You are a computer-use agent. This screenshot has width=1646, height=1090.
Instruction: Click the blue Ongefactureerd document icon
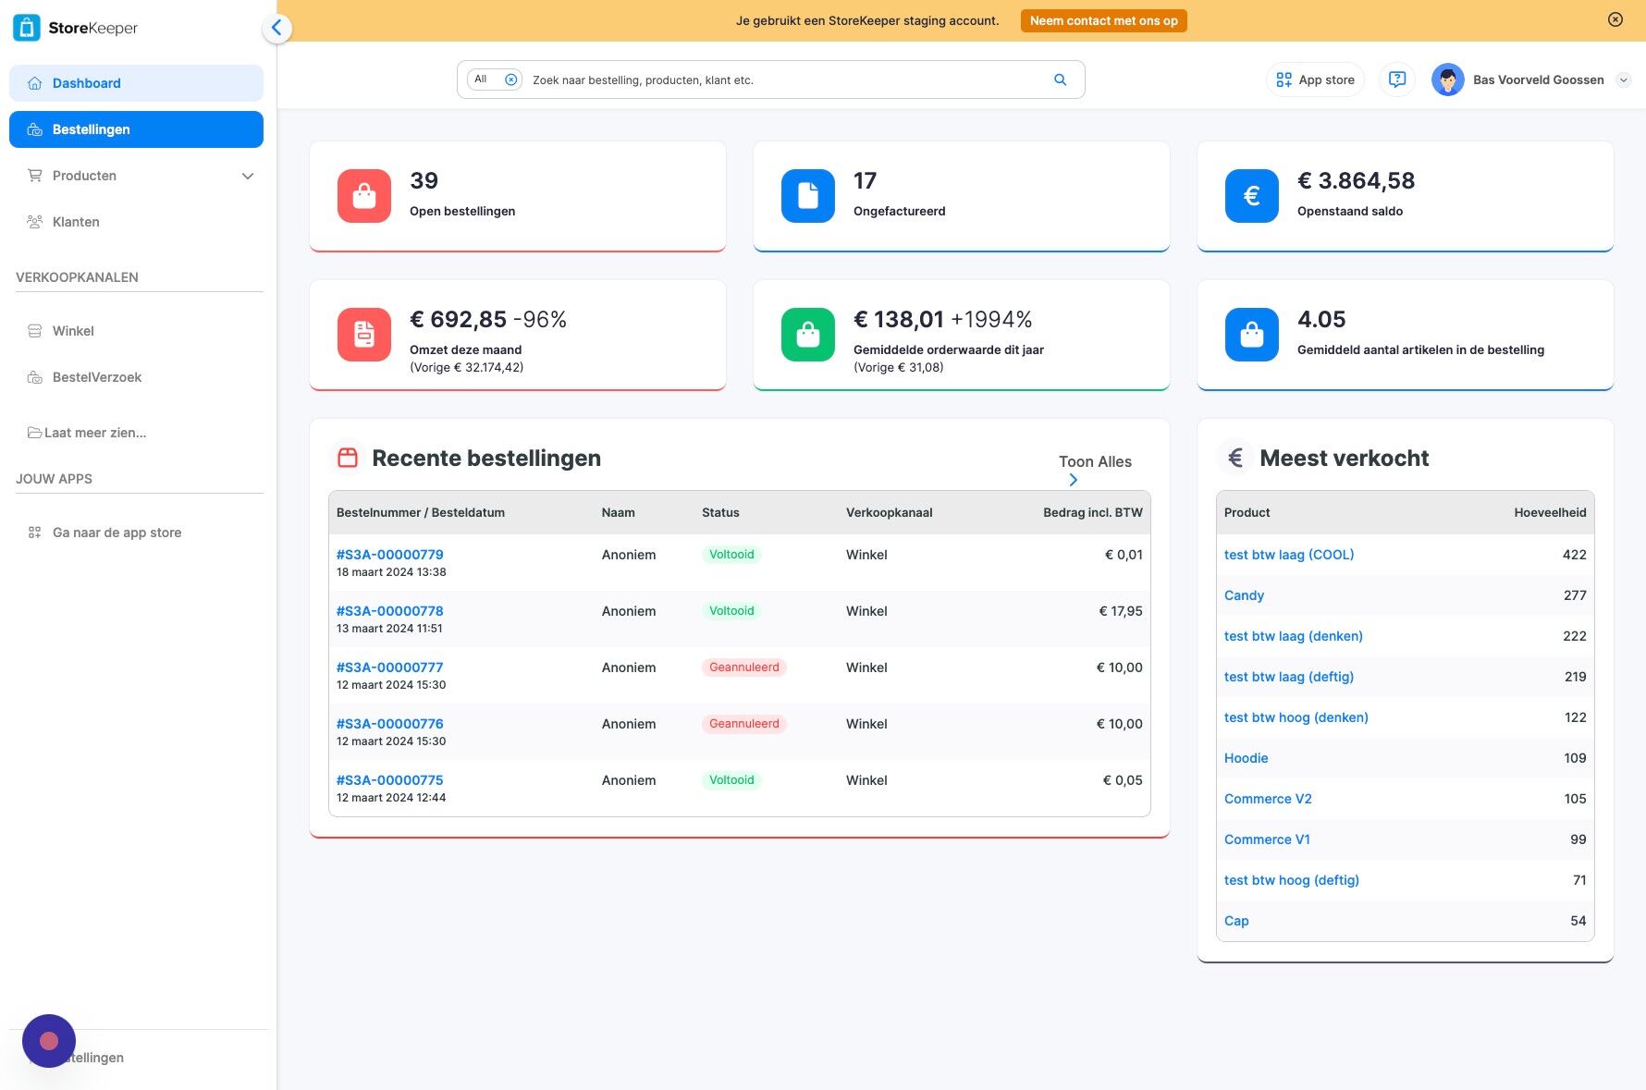tap(808, 196)
